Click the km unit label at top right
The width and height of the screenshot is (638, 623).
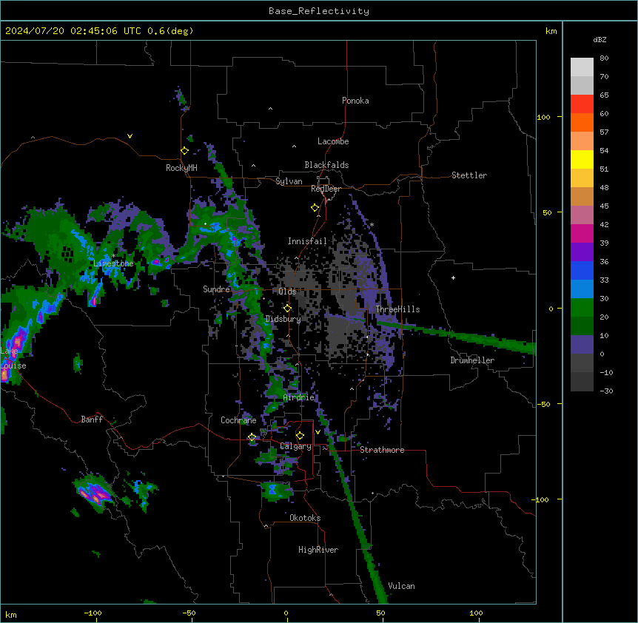click(x=551, y=31)
